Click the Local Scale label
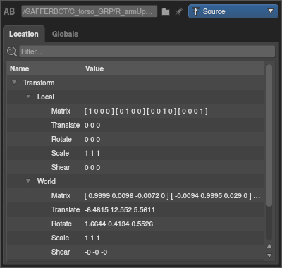This screenshot has height=268, width=282. coord(60,153)
